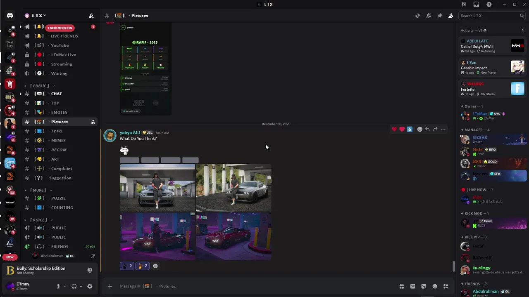
Task: Collapse the VOICE category
Action: click(x=39, y=220)
